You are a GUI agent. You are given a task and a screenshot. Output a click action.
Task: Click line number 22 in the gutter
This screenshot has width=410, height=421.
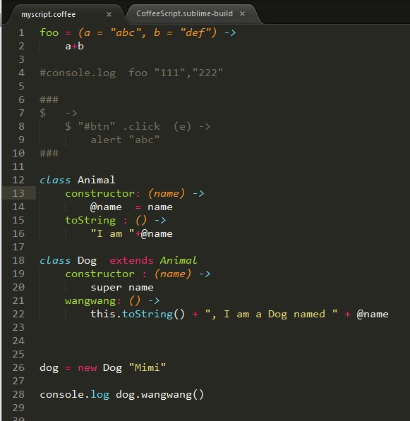[18, 314]
